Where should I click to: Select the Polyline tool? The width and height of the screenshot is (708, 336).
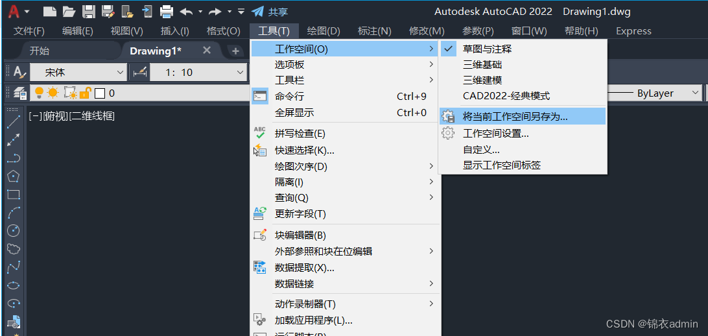(x=14, y=158)
